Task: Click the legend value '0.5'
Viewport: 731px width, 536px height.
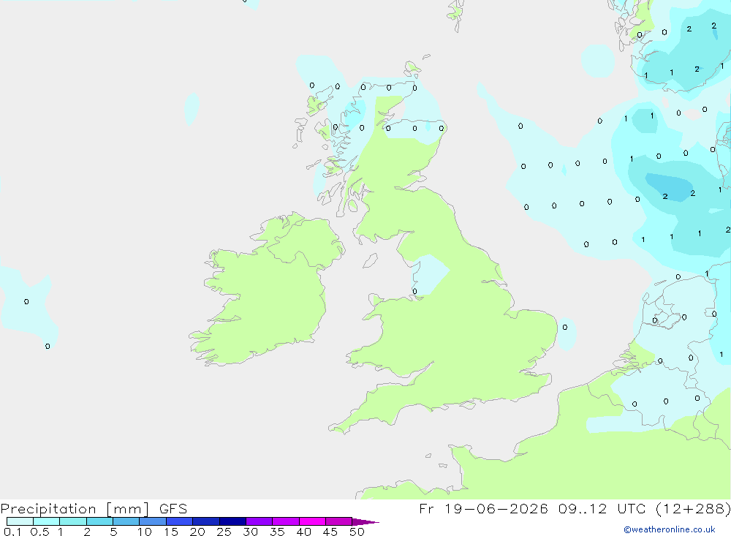Action: pos(39,532)
